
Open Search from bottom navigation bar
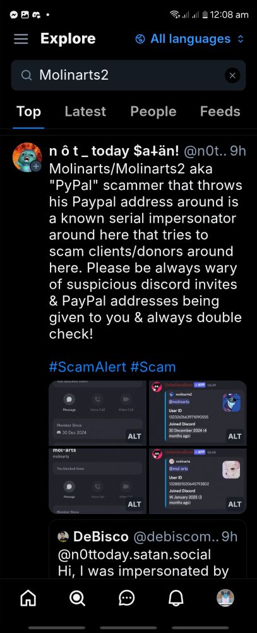click(77, 598)
